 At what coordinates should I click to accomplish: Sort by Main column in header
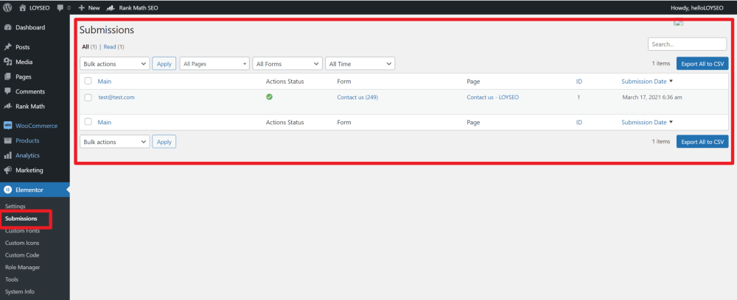pyautogui.click(x=105, y=81)
